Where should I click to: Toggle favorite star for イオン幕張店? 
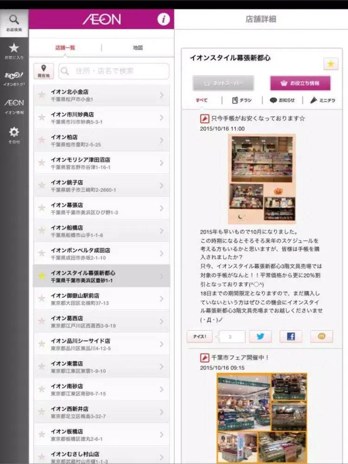[x=42, y=208]
